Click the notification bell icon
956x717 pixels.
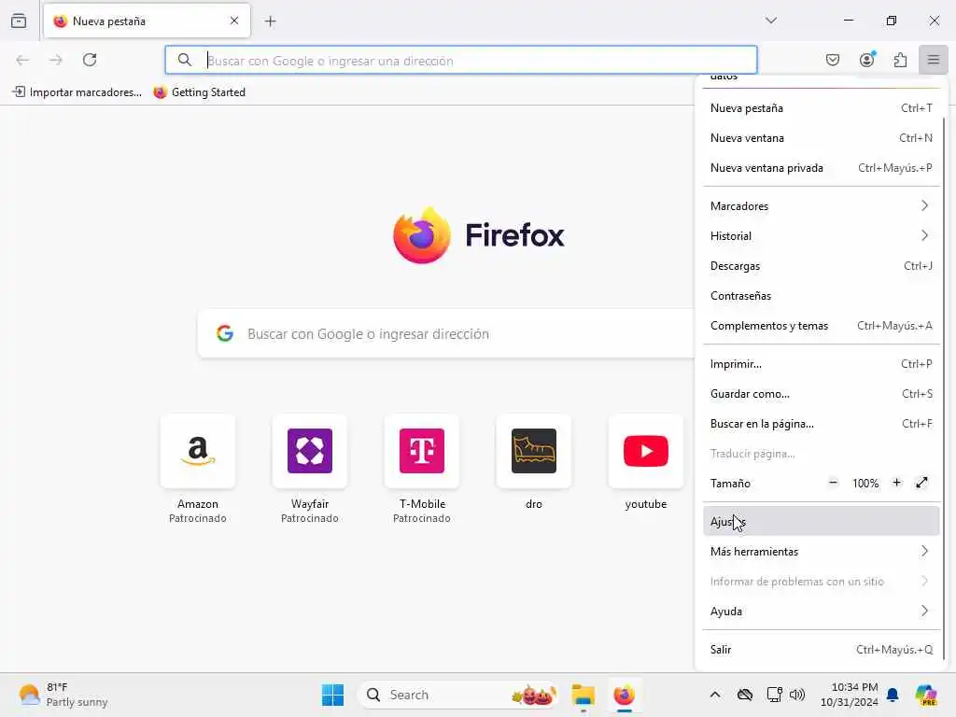click(893, 695)
